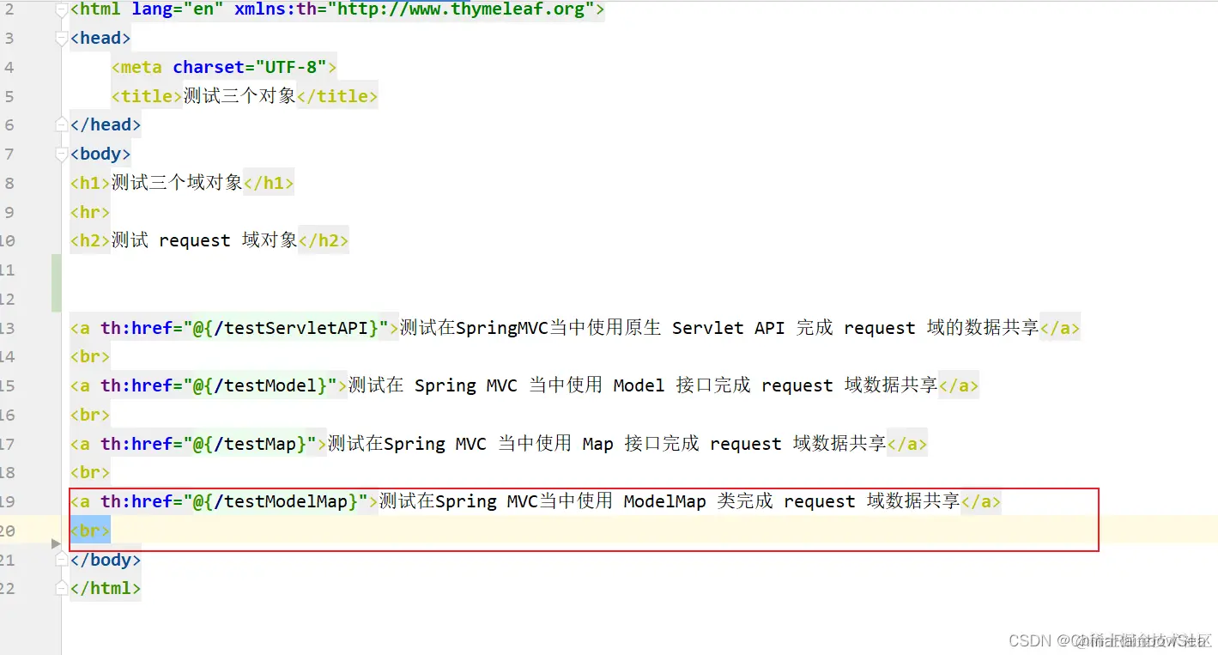Collapse the body opening tag fold marker
This screenshot has height=655, width=1218.
[x=61, y=155]
